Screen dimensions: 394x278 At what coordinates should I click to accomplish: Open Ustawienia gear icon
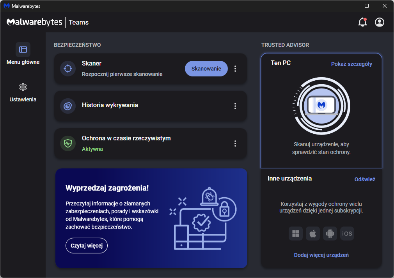(x=23, y=87)
